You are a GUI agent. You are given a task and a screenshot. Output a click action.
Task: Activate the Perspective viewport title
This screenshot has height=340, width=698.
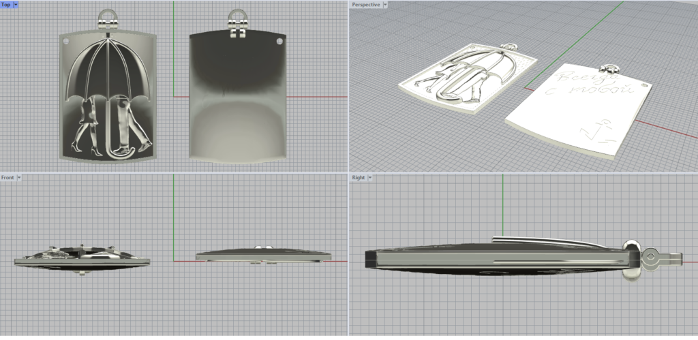pyautogui.click(x=365, y=5)
